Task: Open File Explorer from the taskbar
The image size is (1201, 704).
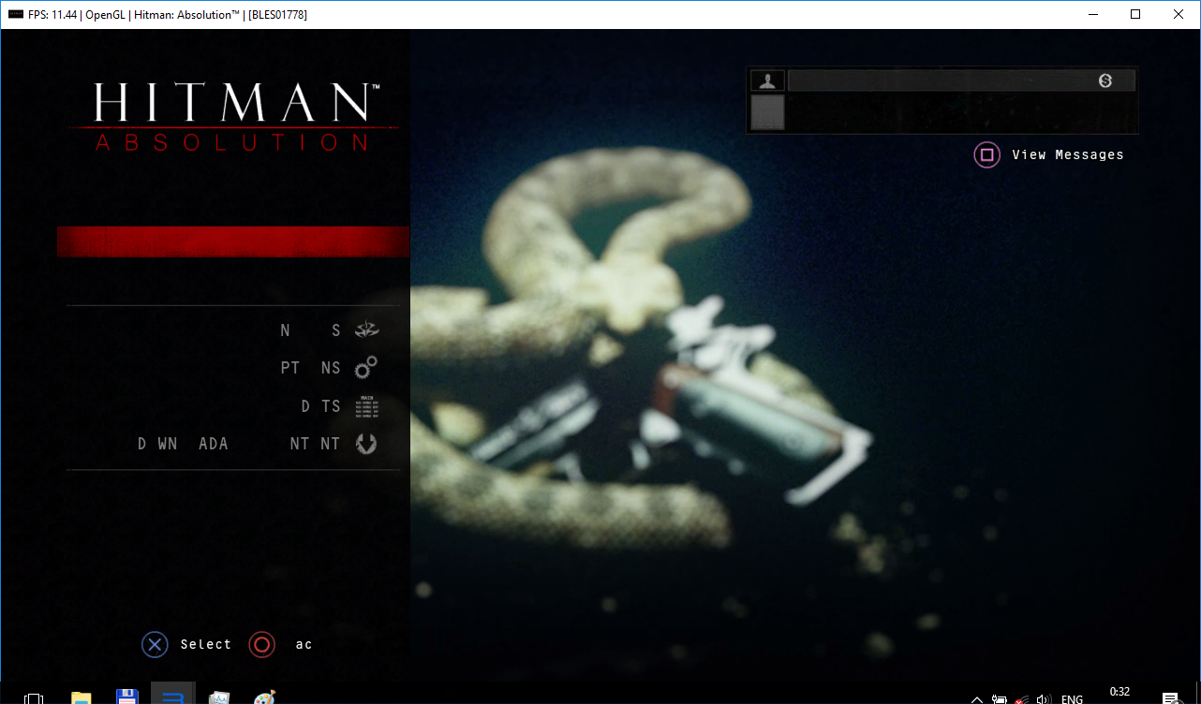Action: 82,696
